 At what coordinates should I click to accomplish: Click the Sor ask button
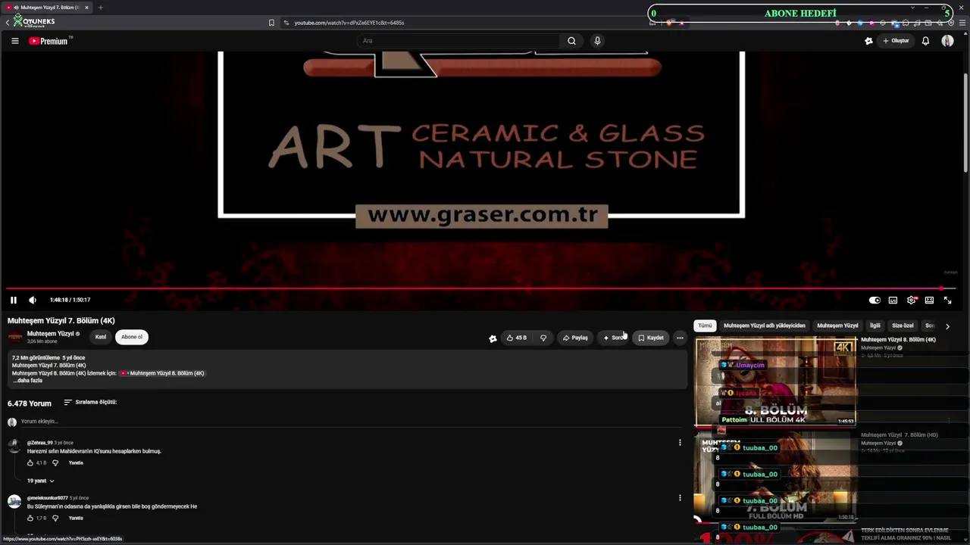pos(614,338)
